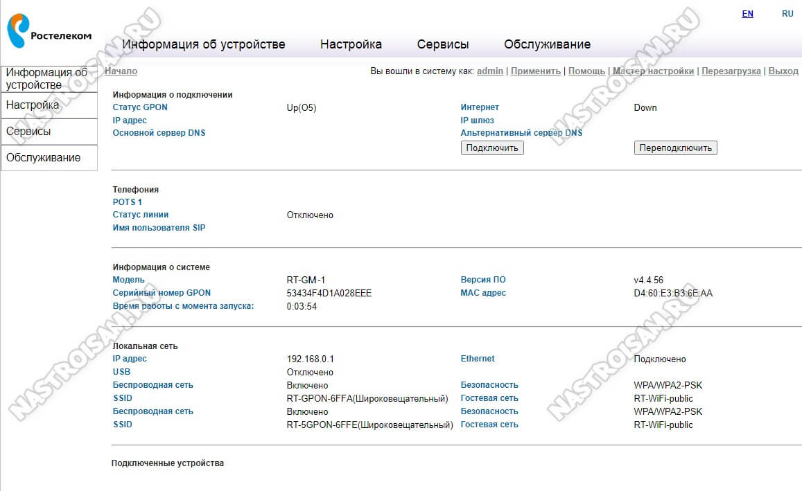The width and height of the screenshot is (802, 491).
Task: Click the Rostelecom logo
Action: (49, 32)
